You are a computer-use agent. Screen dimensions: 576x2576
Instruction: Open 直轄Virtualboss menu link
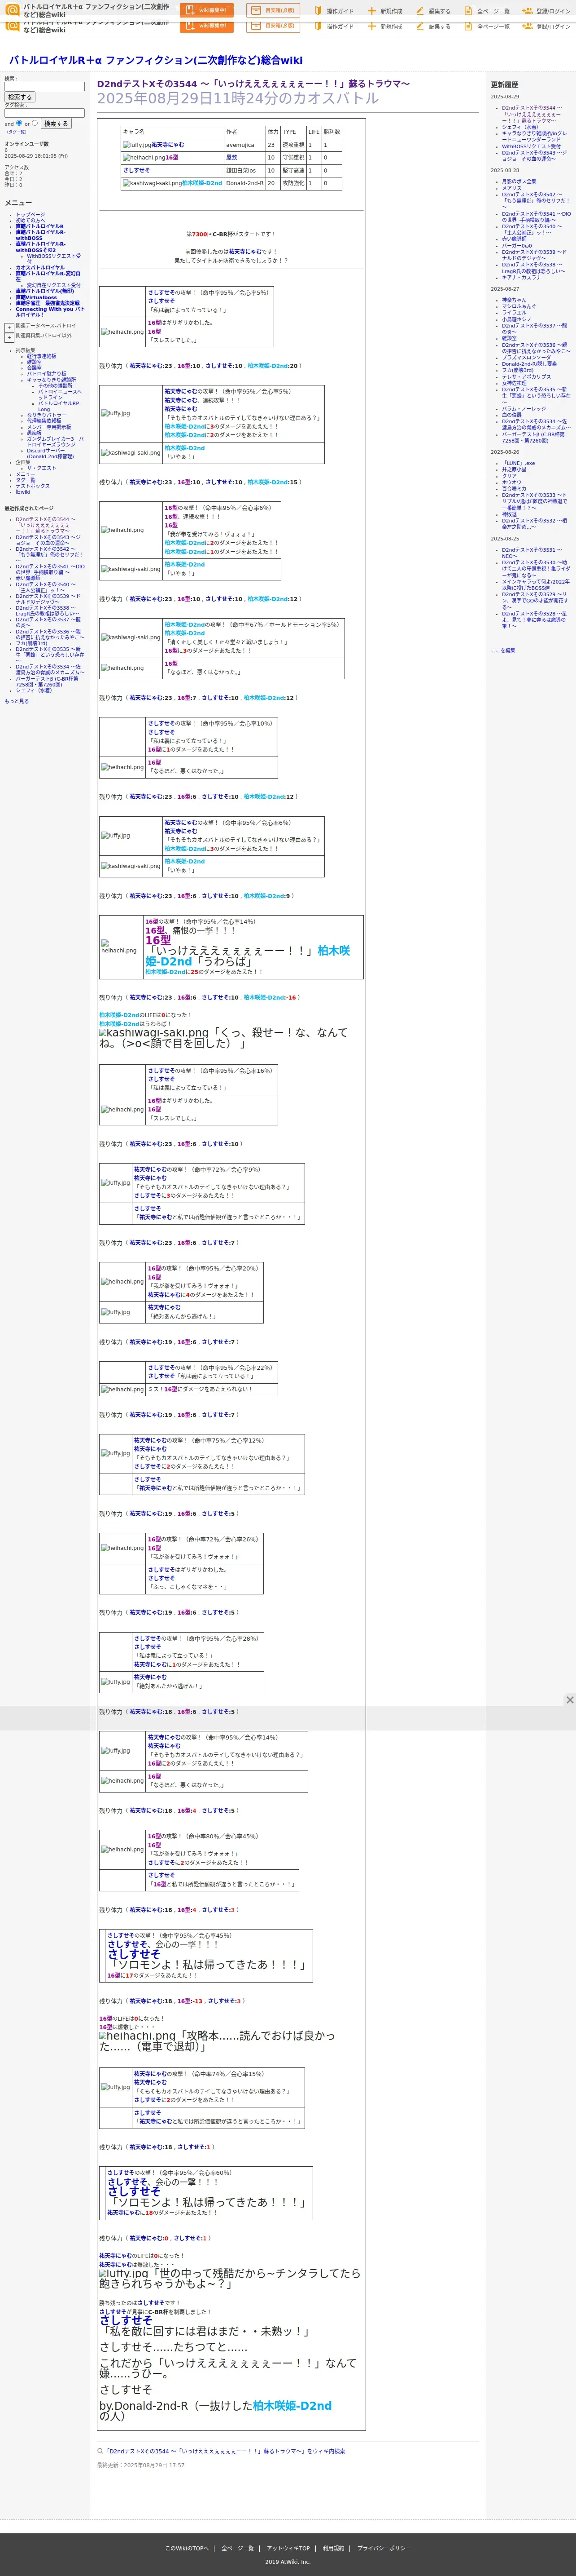[36, 297]
